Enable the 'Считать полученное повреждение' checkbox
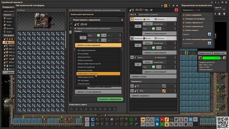229x129 pixels. pyautogui.click(x=184, y=39)
